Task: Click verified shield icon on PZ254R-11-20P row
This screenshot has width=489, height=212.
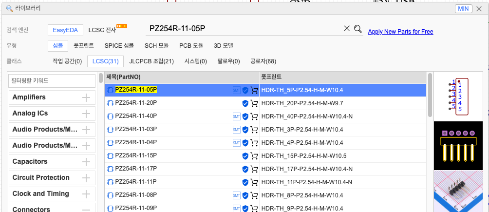Action: [x=245, y=103]
